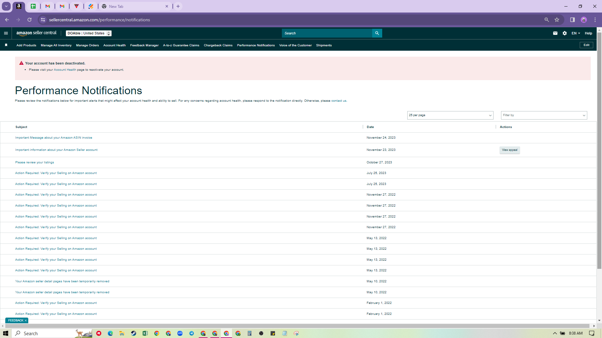Click the Windows taskbar Search box
Screen dimensions: 602x338
(52, 333)
